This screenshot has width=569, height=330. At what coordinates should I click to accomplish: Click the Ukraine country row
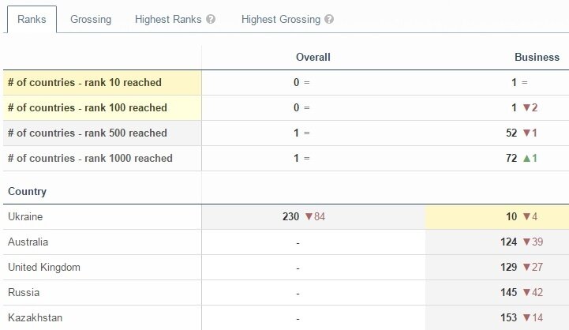[26, 216]
